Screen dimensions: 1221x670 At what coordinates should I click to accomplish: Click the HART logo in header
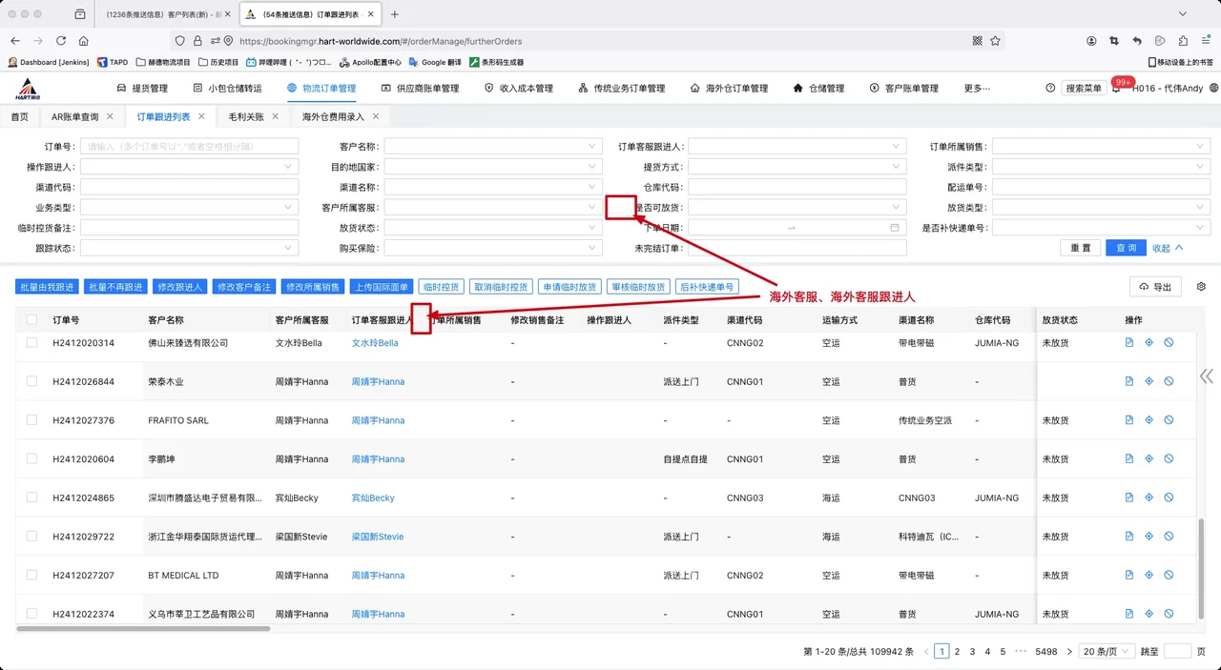tap(26, 89)
